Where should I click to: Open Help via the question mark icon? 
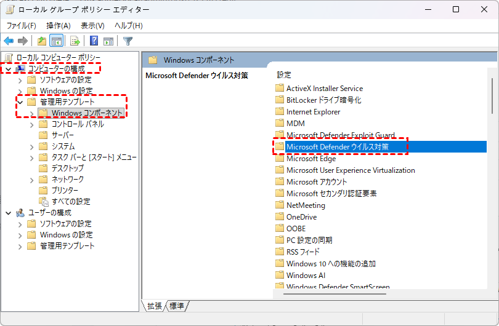94,41
